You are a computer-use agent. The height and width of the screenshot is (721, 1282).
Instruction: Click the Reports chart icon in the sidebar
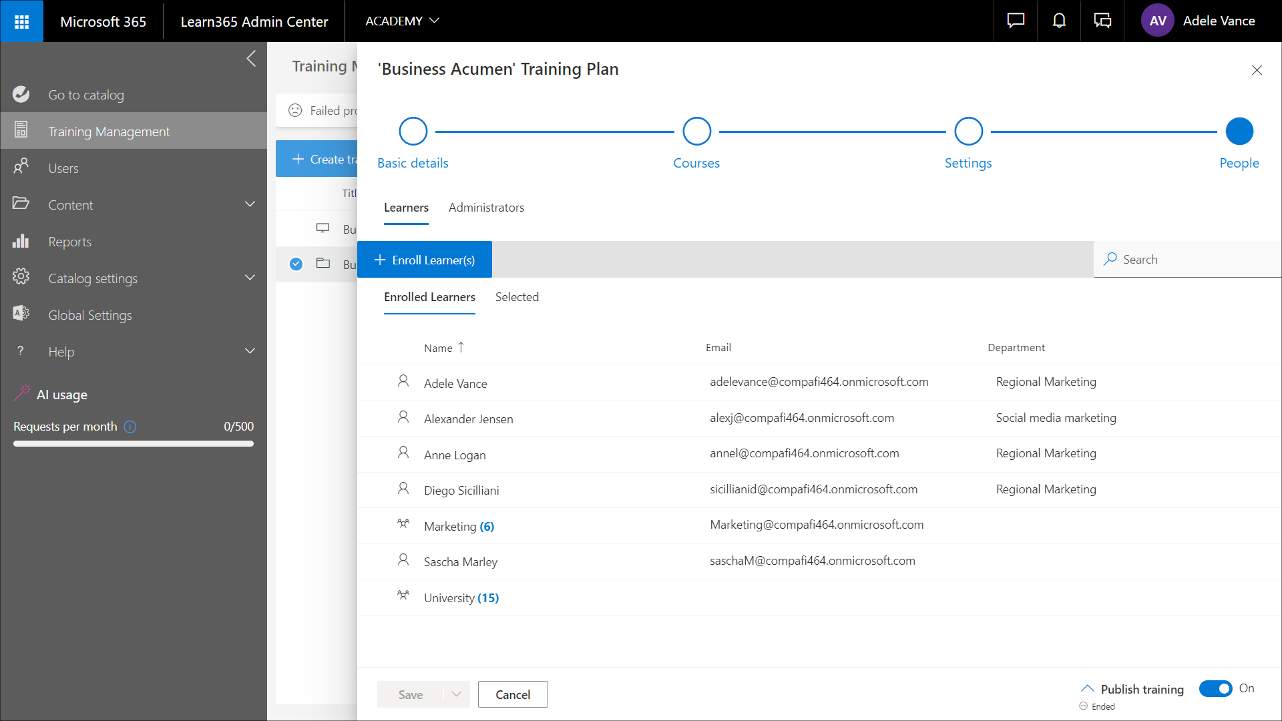21,241
